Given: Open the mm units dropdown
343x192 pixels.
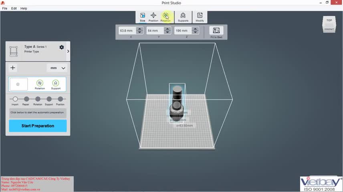Looking at the screenshot, I should point(57,68).
